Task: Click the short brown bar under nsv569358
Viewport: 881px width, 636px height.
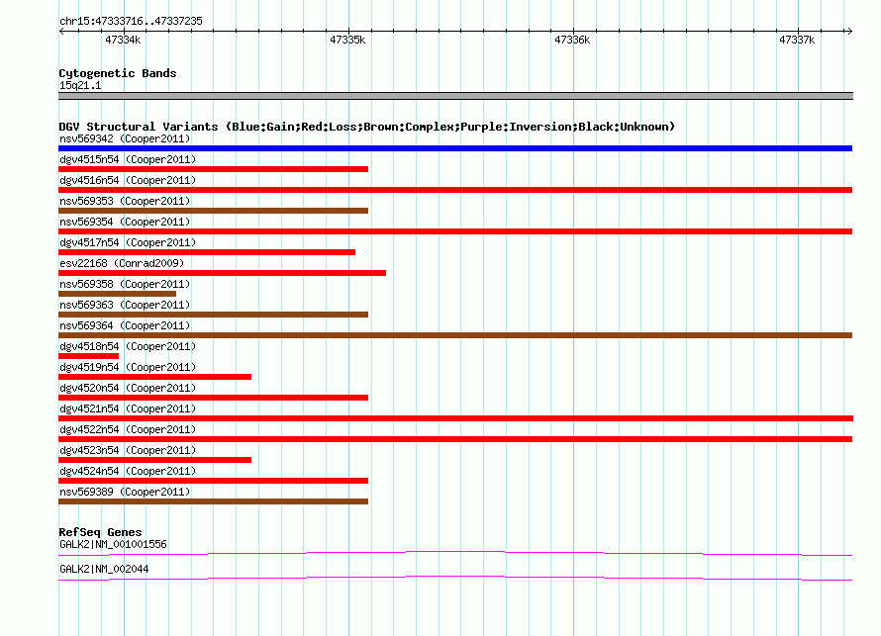Action: point(117,294)
